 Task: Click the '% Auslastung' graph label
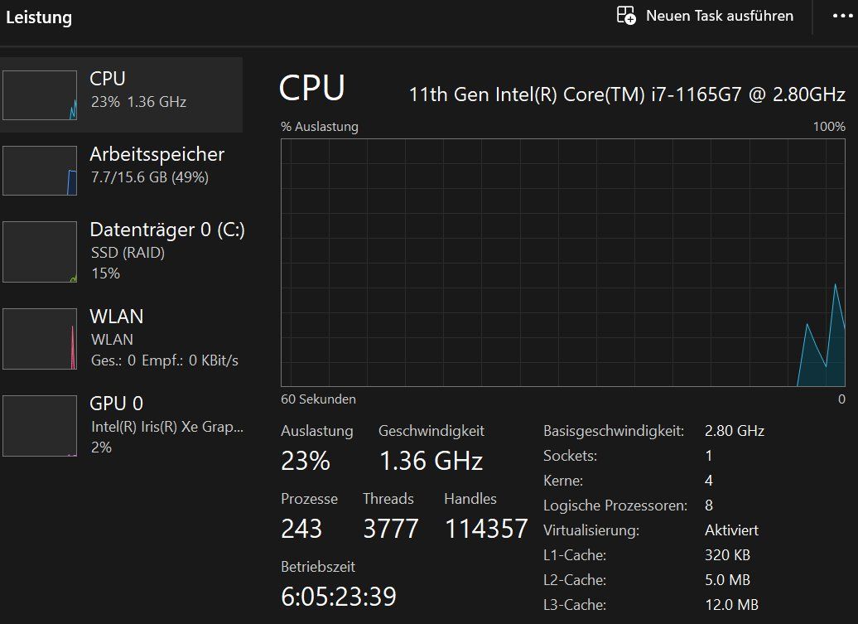320,127
